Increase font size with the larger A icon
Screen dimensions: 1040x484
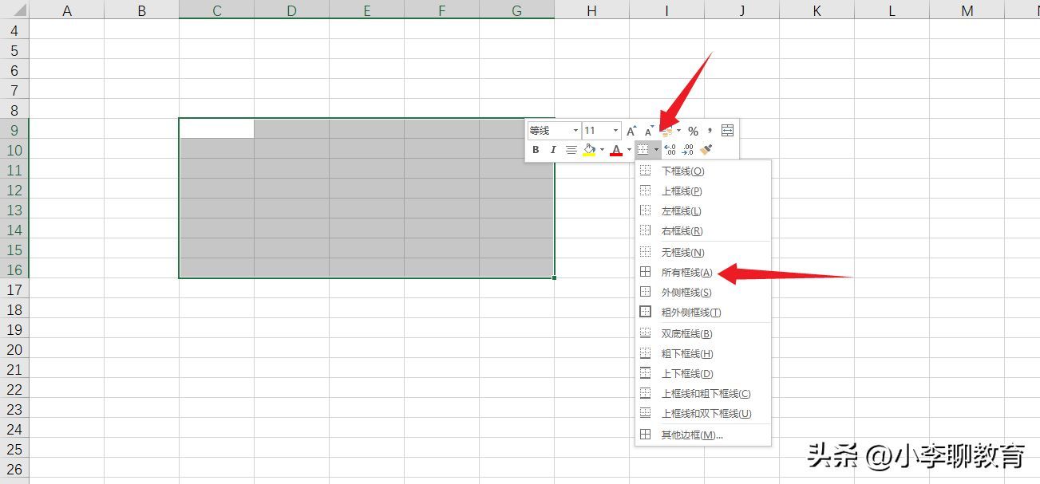tap(631, 131)
